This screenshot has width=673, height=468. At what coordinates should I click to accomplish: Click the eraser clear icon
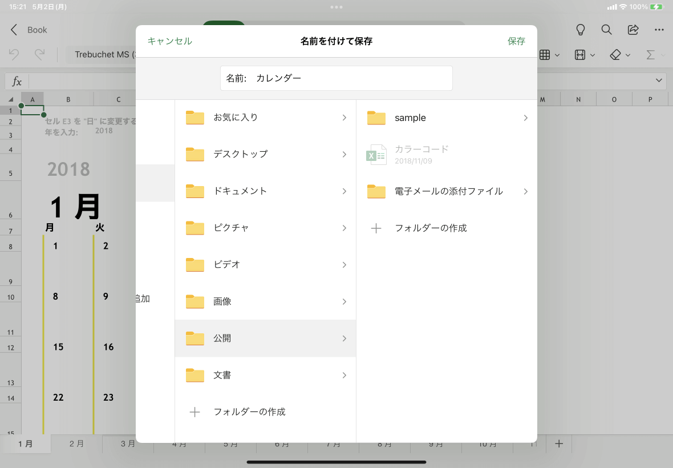point(615,55)
